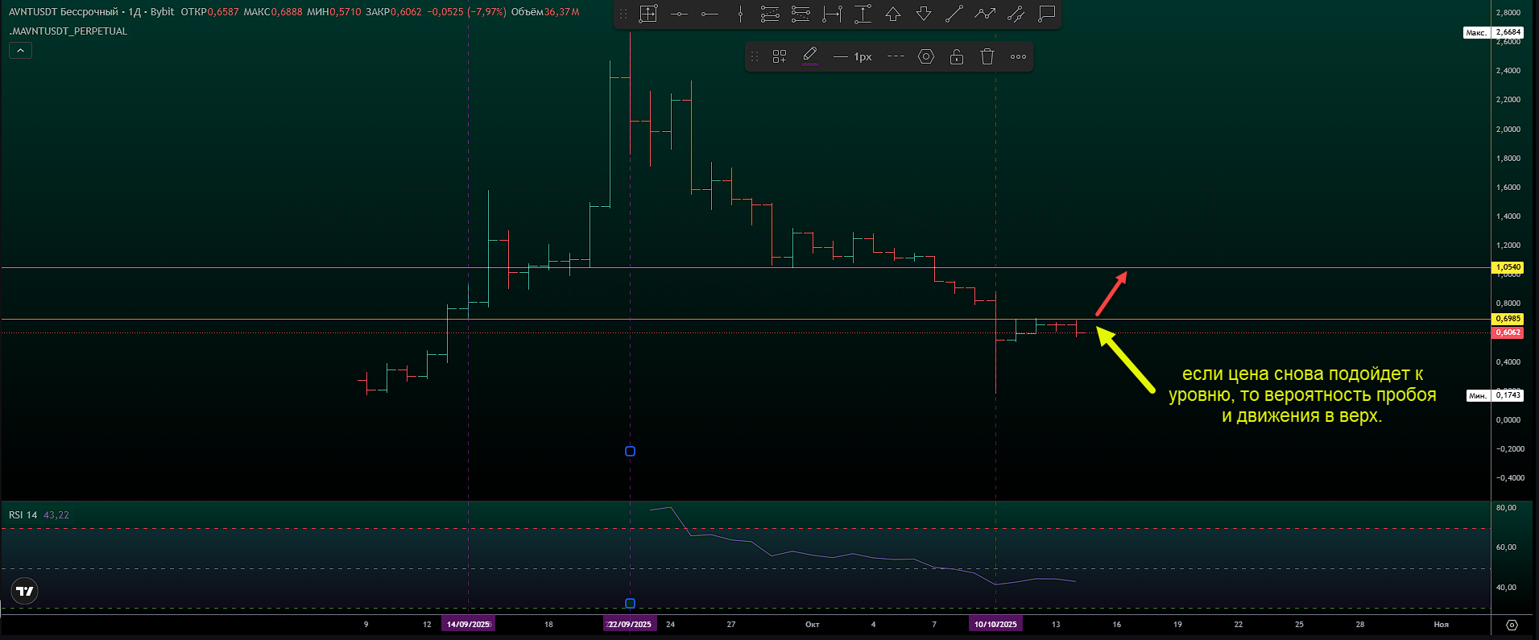The height and width of the screenshot is (640, 1539).
Task: Open templates grid-plus menu
Action: (x=780, y=56)
